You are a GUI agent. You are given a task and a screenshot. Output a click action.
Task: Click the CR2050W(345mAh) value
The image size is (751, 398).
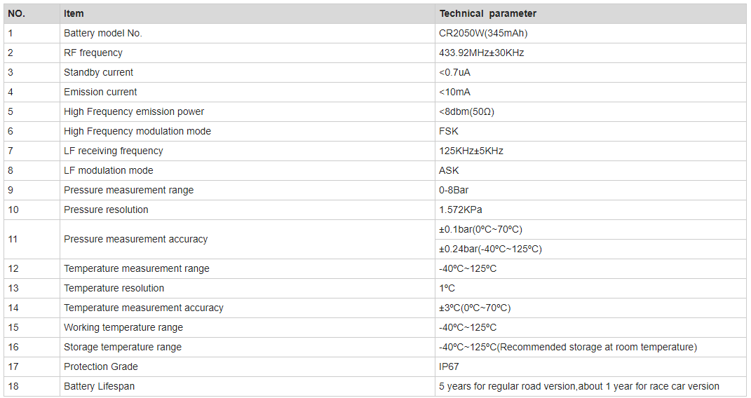pyautogui.click(x=483, y=33)
